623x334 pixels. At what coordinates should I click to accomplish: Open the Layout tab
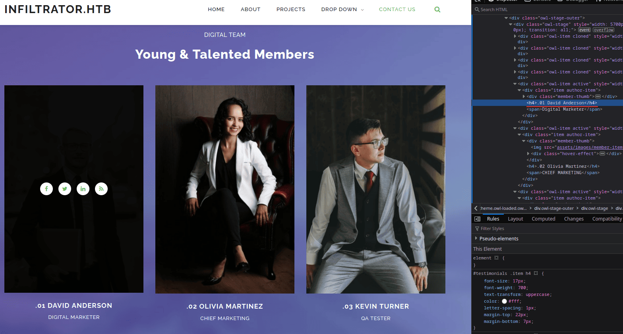(x=515, y=219)
